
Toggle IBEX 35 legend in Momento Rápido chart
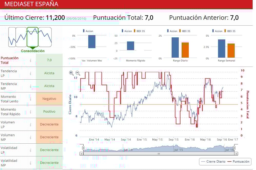[139, 31]
